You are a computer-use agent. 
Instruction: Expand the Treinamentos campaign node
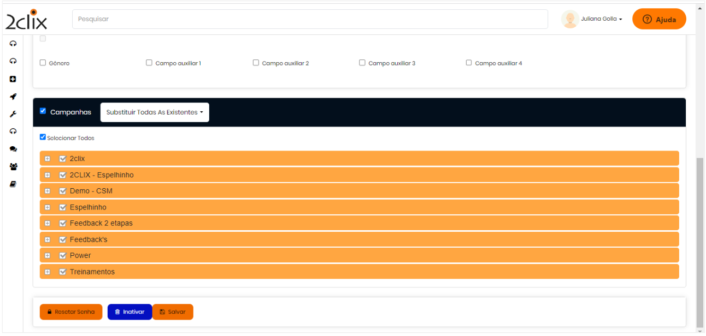[48, 272]
